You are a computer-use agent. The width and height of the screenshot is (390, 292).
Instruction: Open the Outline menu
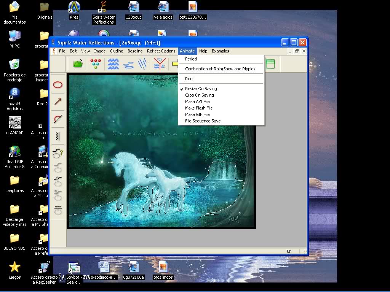pos(117,51)
